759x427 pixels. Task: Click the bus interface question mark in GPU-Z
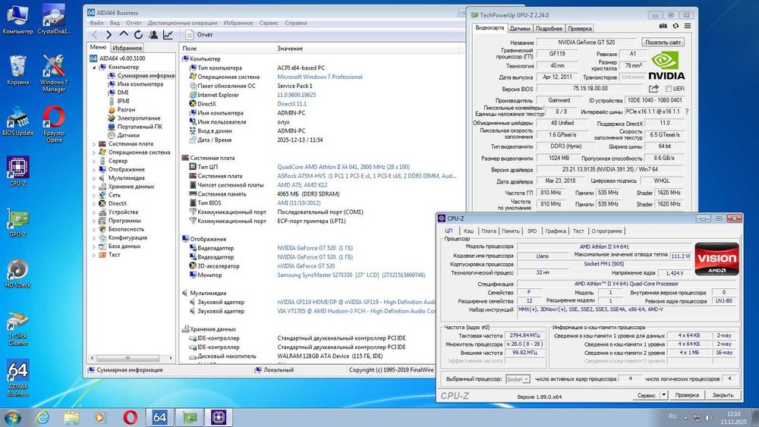(x=686, y=111)
